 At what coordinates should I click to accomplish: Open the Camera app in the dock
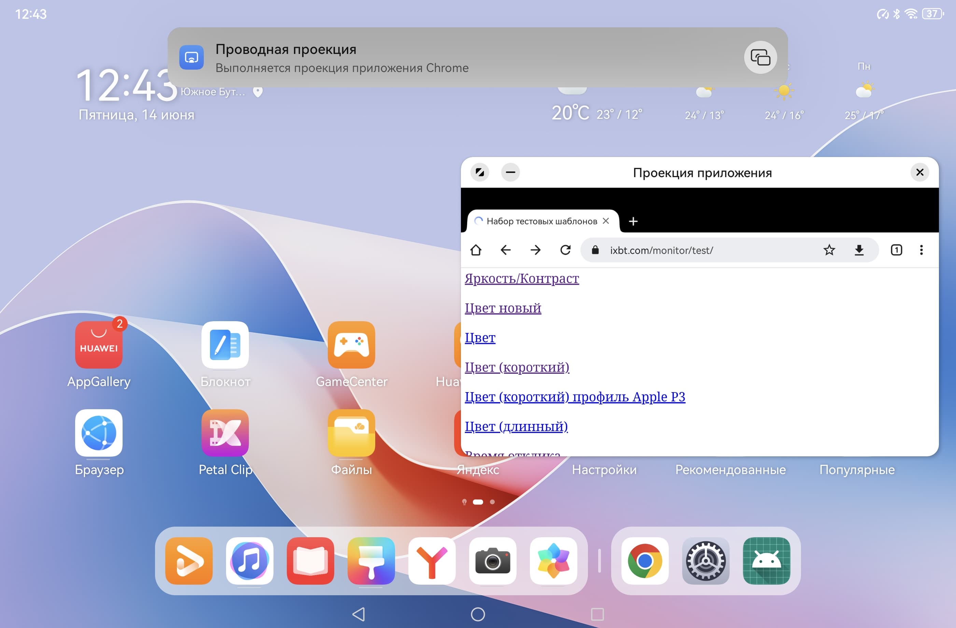492,560
